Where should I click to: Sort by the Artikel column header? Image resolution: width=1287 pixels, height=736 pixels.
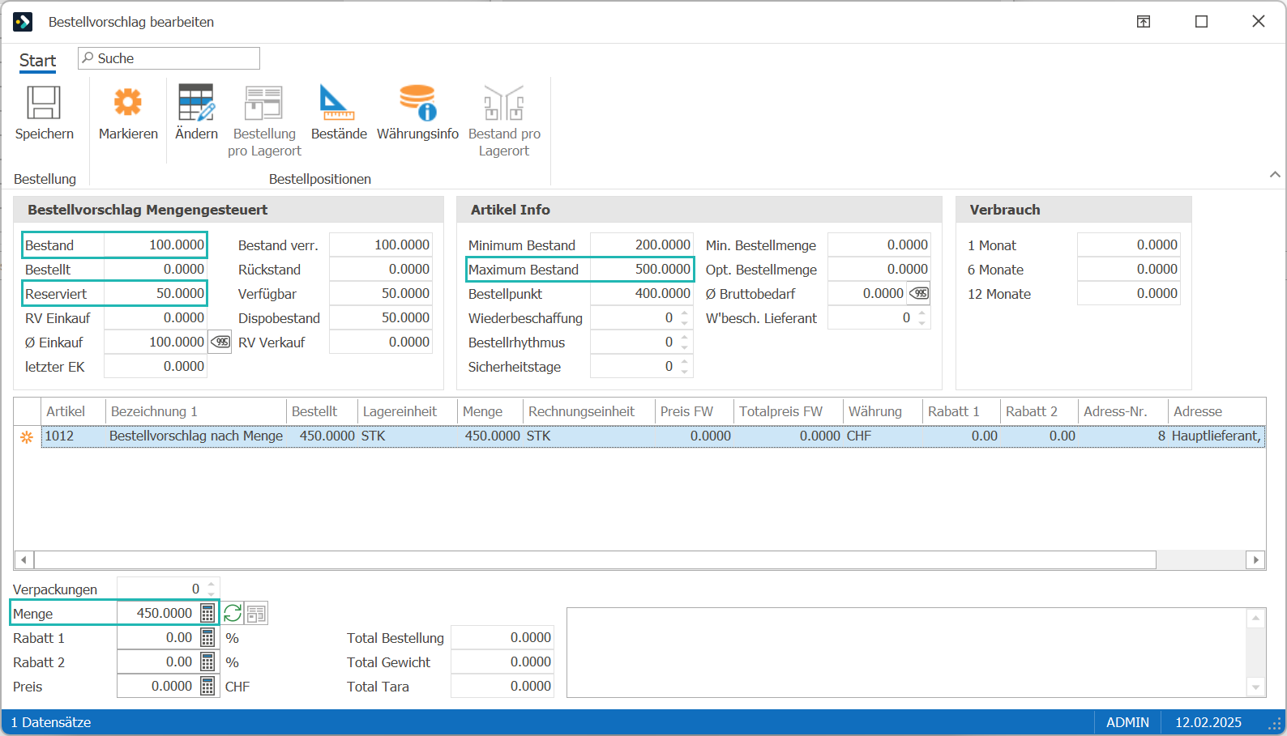(x=74, y=411)
